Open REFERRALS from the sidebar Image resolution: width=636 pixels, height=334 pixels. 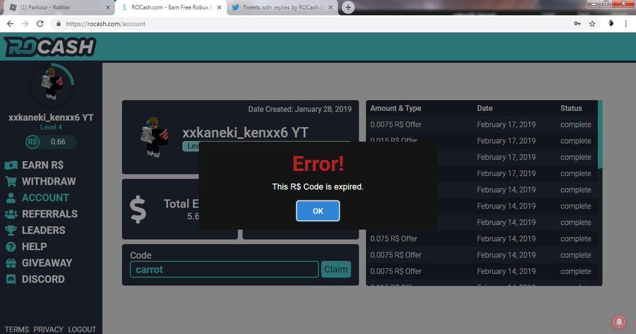tap(41, 214)
